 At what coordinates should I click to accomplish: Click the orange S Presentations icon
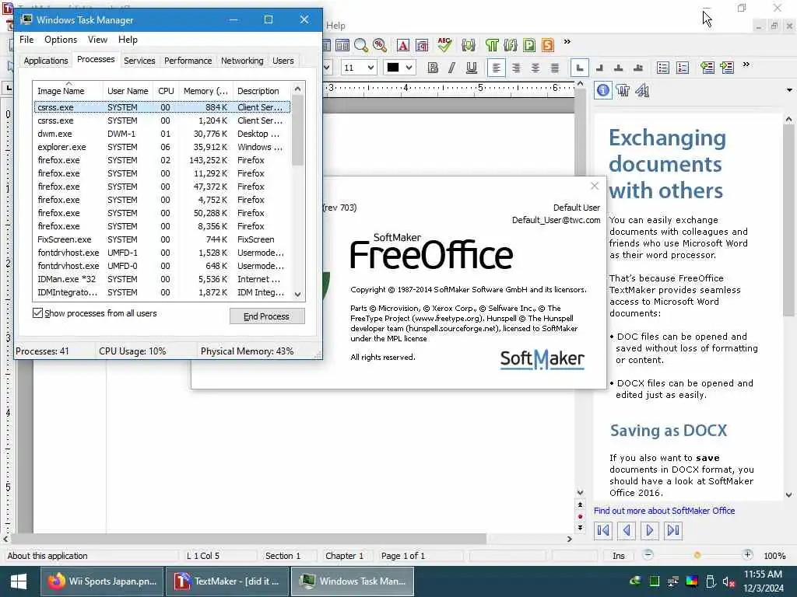pos(548,45)
